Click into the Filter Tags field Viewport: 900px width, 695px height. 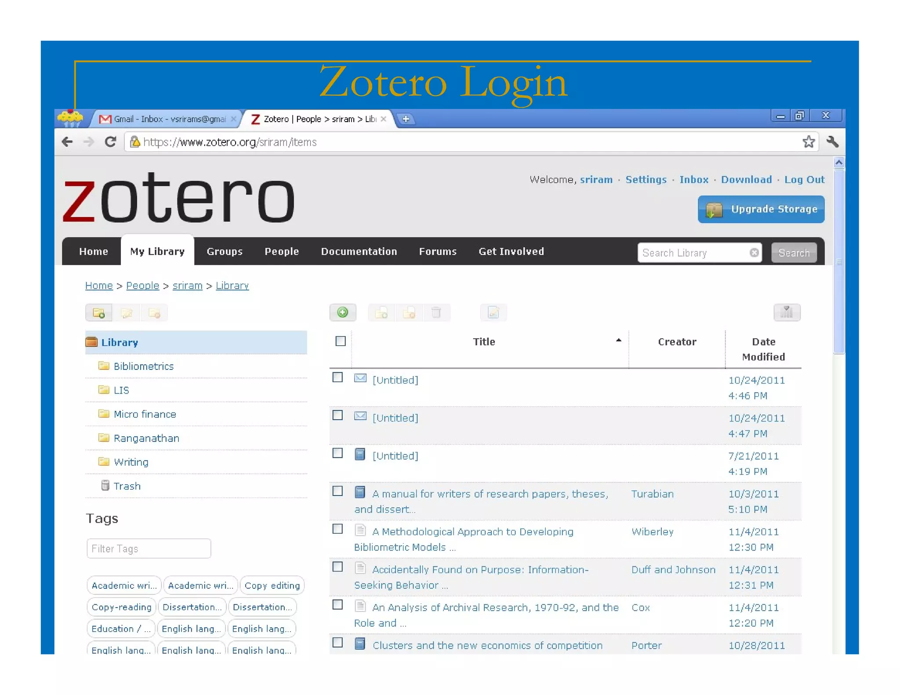pos(149,549)
